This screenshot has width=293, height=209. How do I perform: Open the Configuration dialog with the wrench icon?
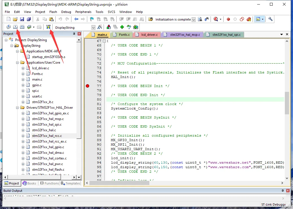click(x=270, y=19)
